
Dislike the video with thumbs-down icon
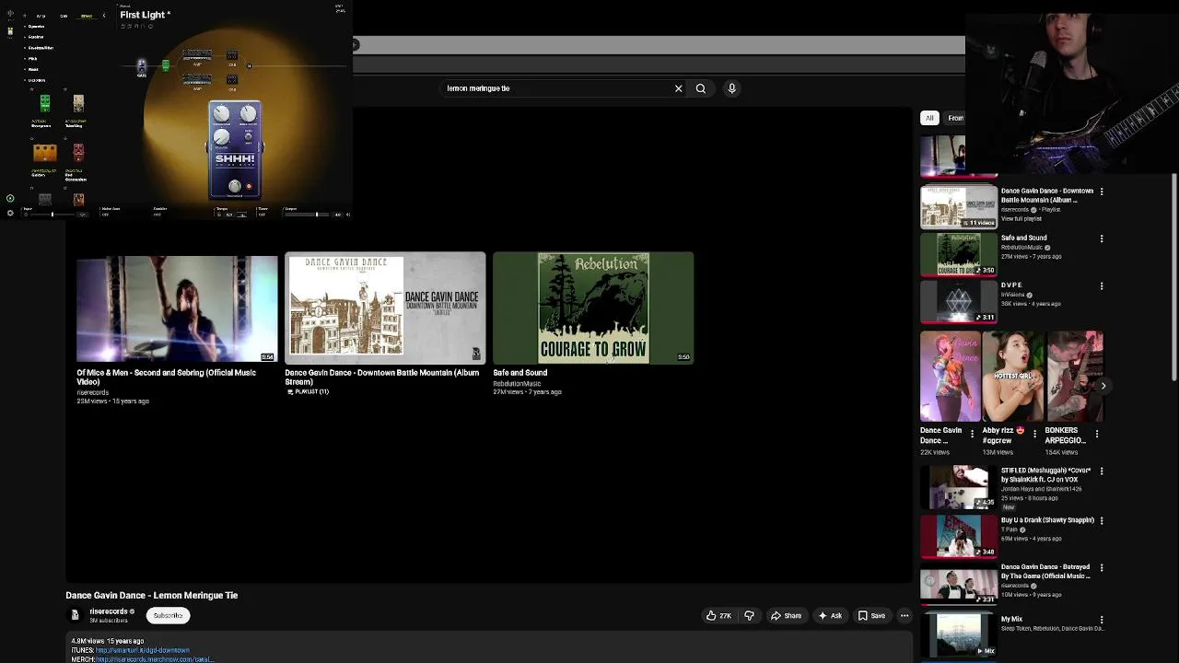point(749,615)
